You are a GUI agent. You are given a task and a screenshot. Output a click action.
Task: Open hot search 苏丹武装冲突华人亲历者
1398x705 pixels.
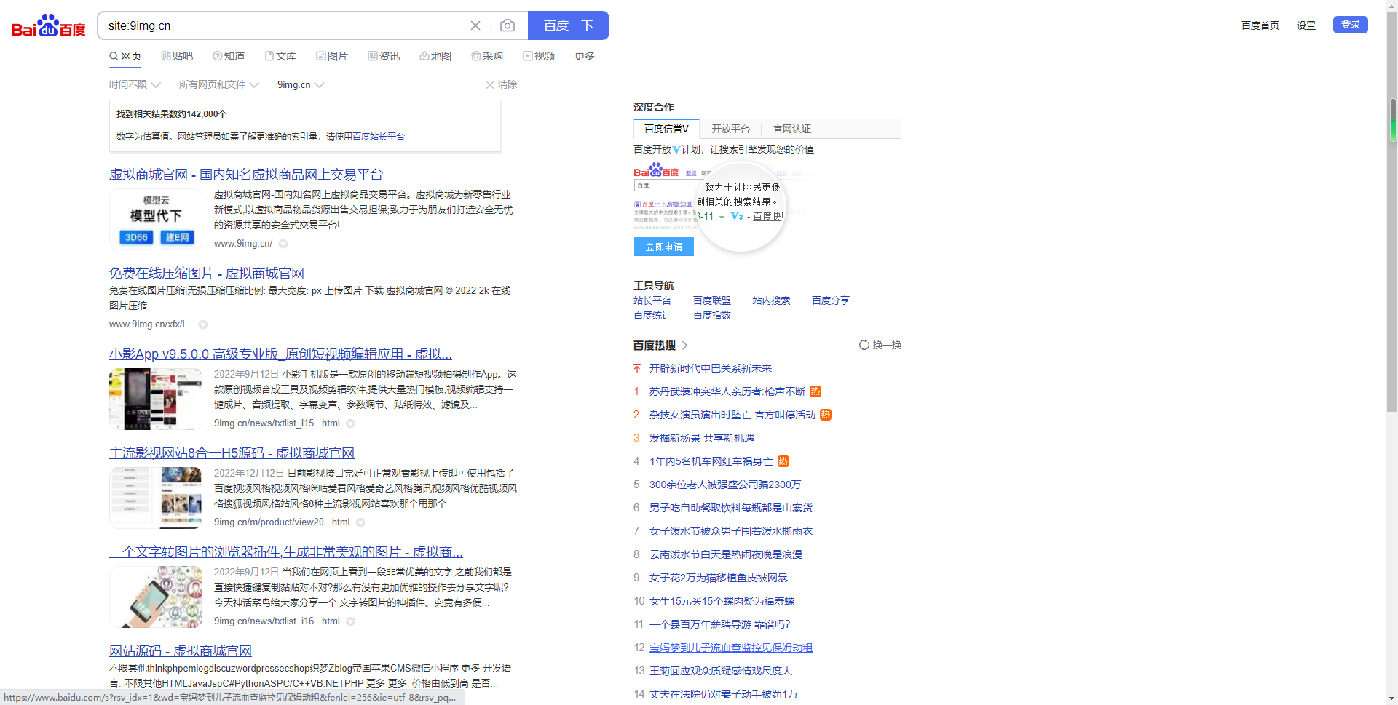[727, 391]
